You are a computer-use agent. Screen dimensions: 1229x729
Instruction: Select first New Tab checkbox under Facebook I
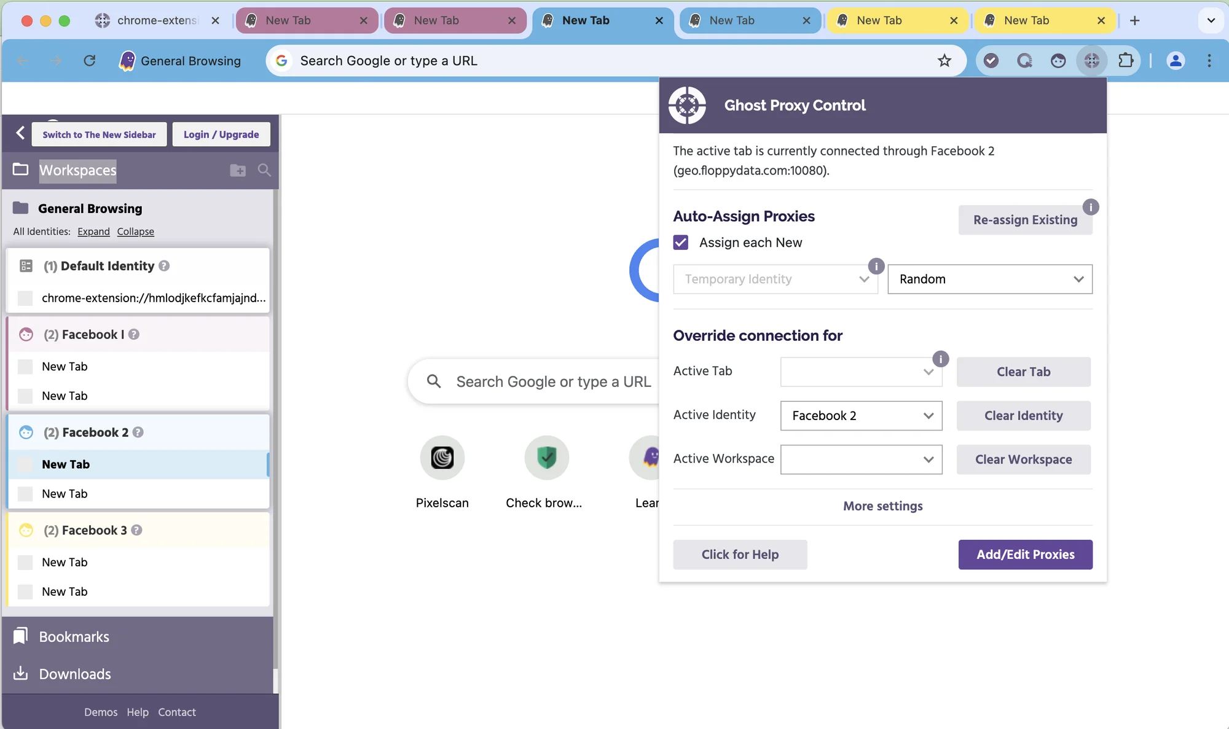[x=25, y=367]
